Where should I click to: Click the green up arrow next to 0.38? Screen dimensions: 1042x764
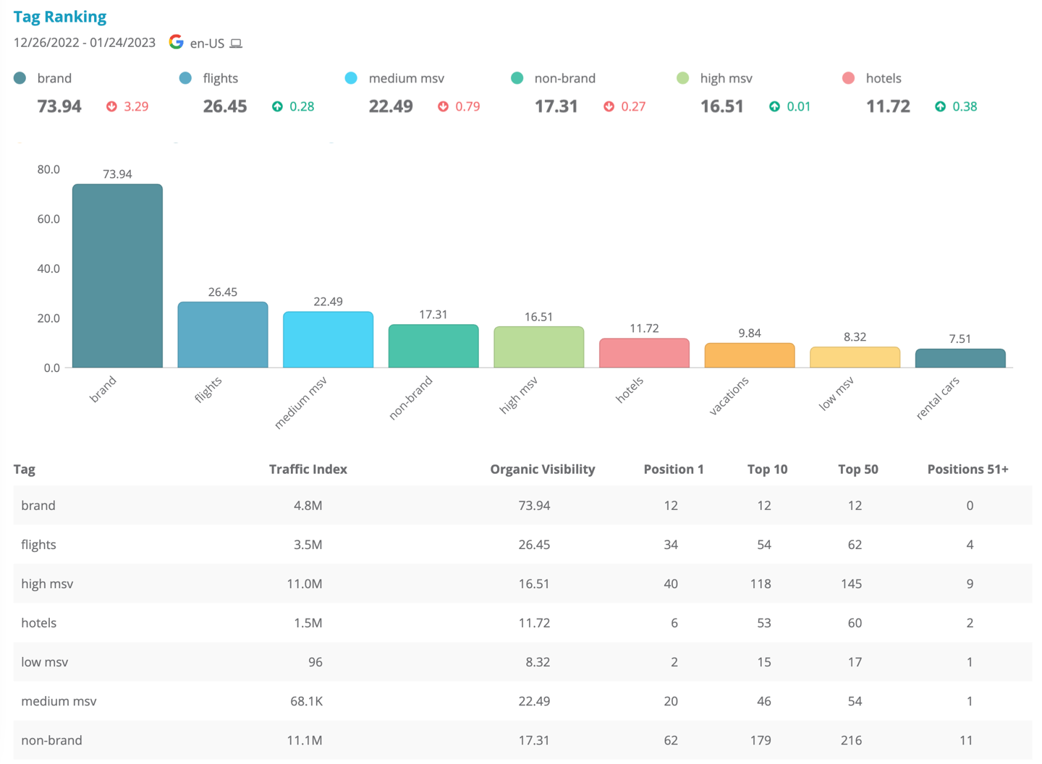(940, 106)
